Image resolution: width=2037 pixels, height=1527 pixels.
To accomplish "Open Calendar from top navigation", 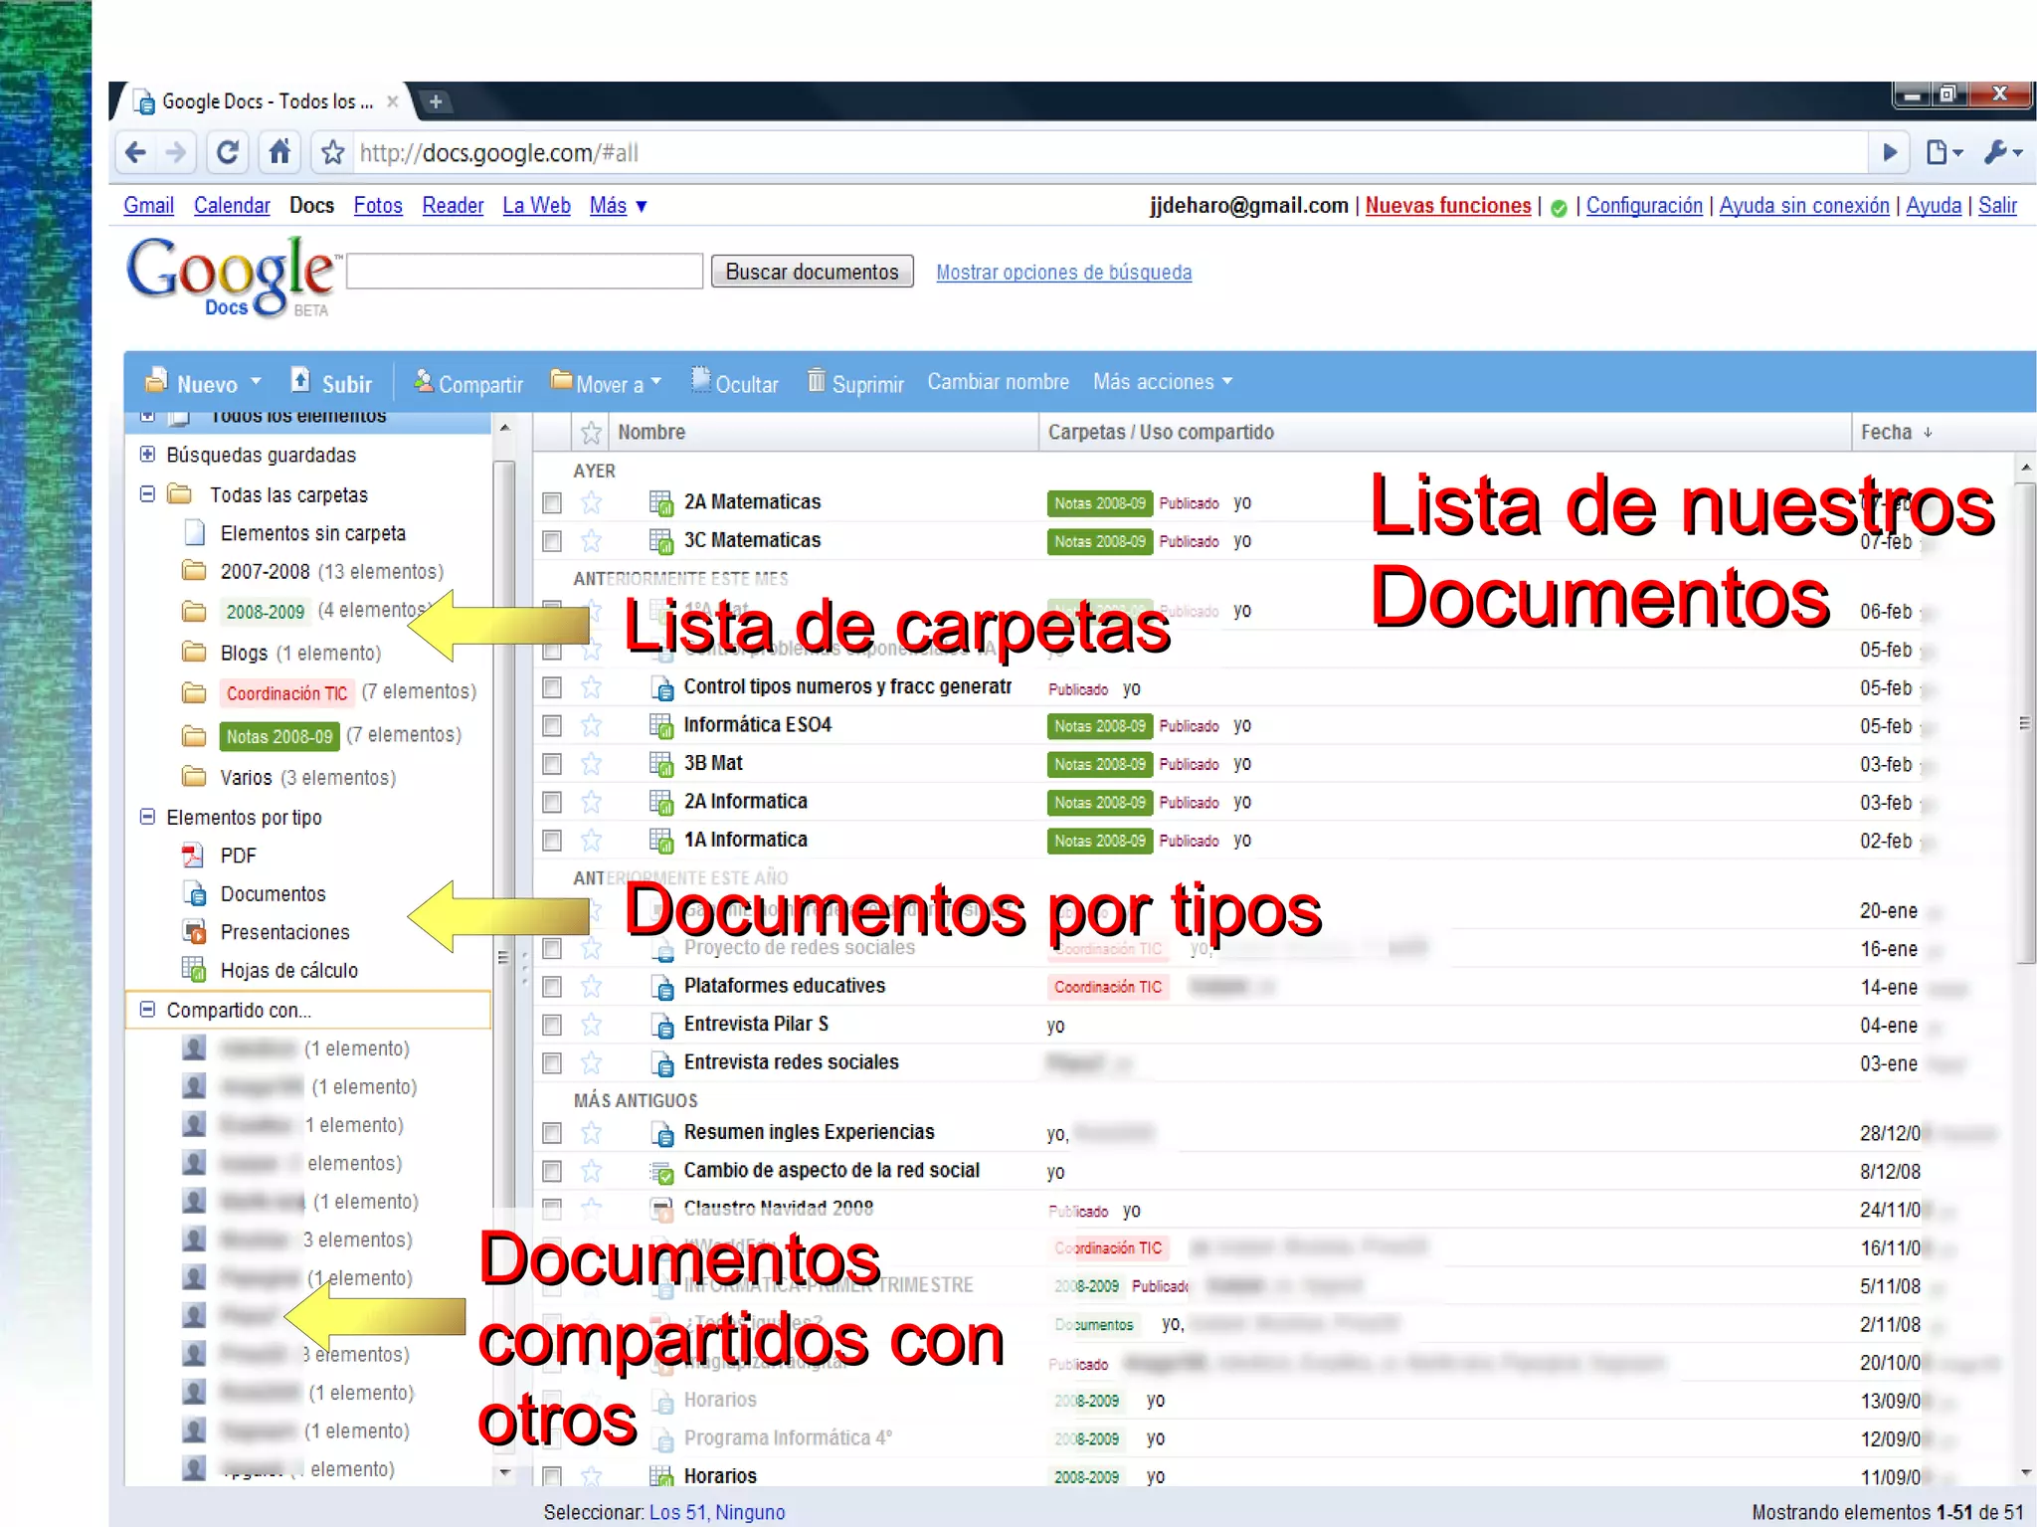I will pyautogui.click(x=232, y=206).
